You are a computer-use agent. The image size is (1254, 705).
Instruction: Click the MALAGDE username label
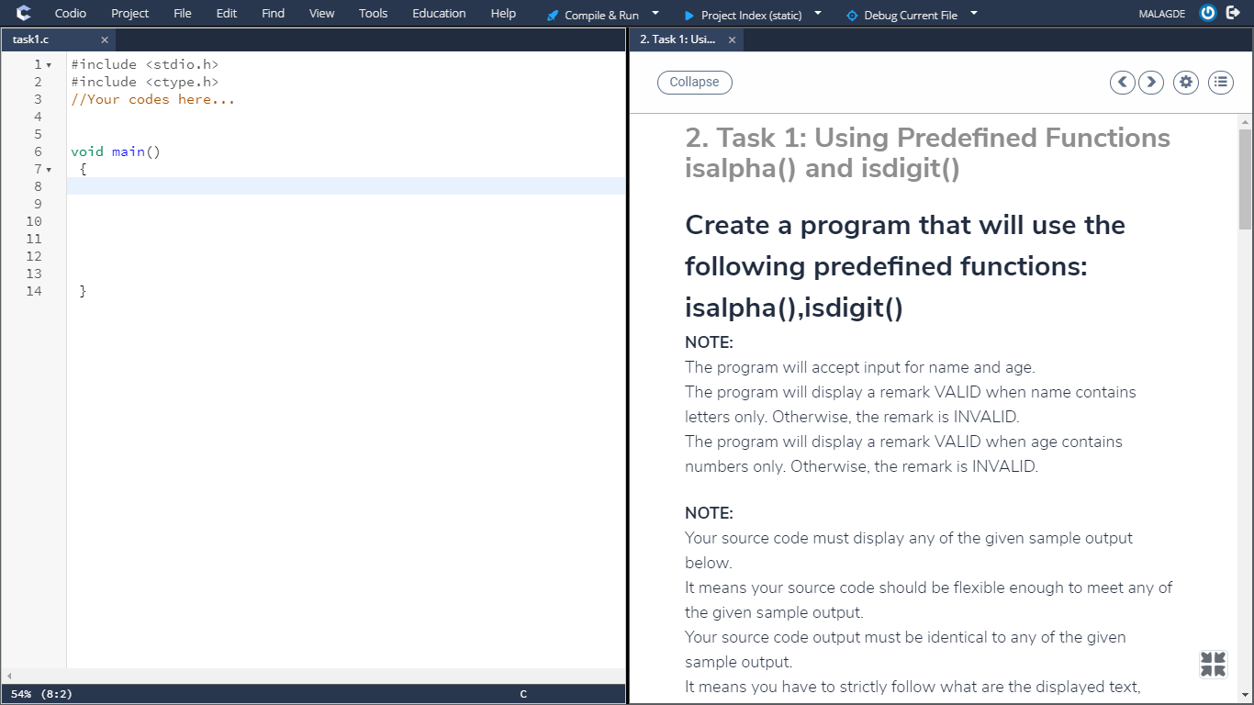coord(1160,13)
